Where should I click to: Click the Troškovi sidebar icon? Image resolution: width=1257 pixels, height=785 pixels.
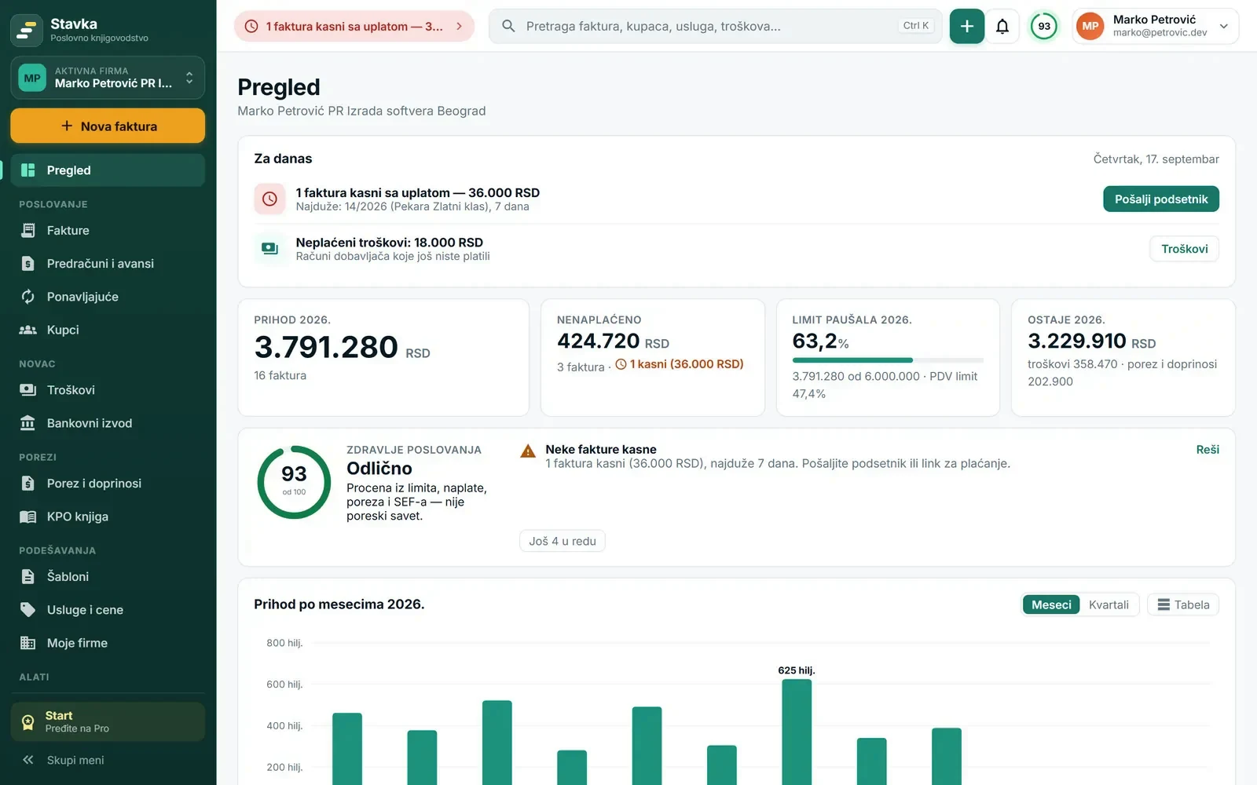27,390
